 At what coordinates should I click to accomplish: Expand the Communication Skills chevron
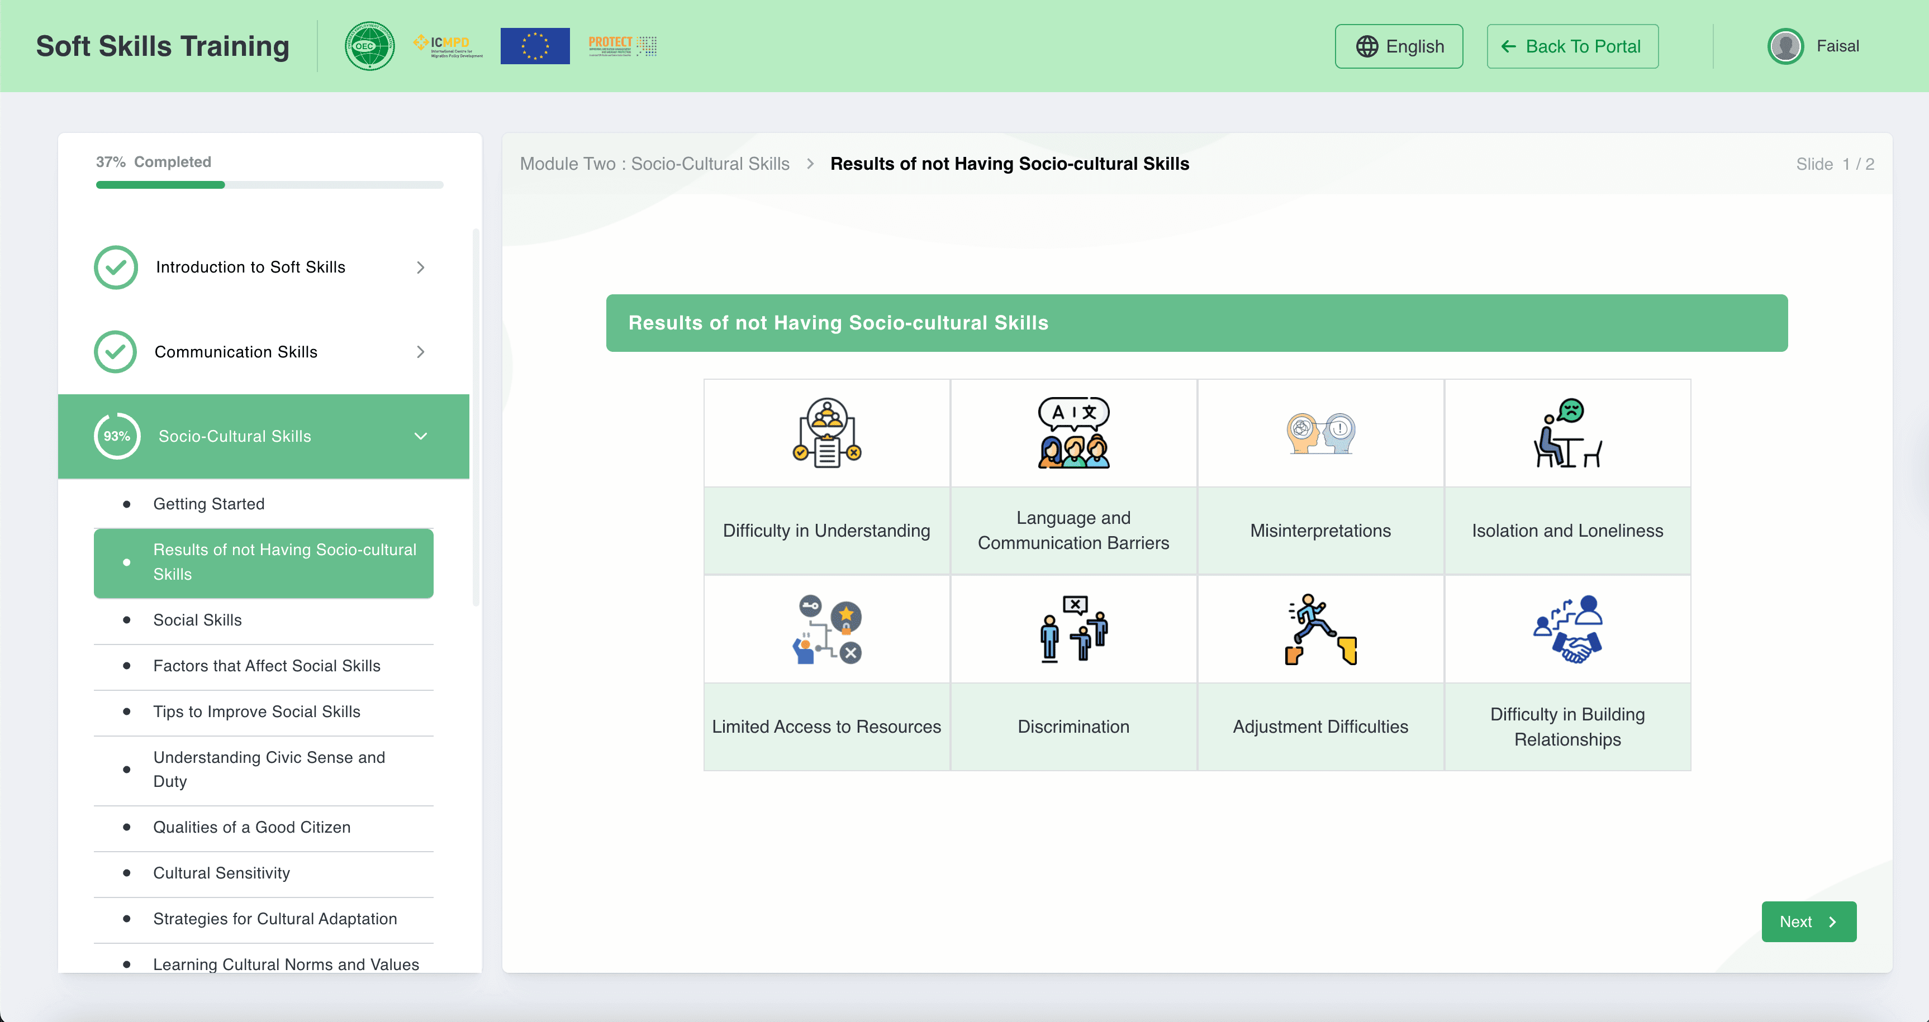point(420,352)
